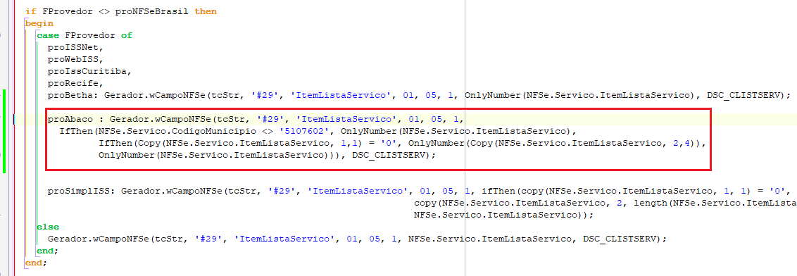Screen dimensions: 797x276
Task: Click the lowercase 'ifThen' call on proSimplISS line
Action: (x=498, y=191)
